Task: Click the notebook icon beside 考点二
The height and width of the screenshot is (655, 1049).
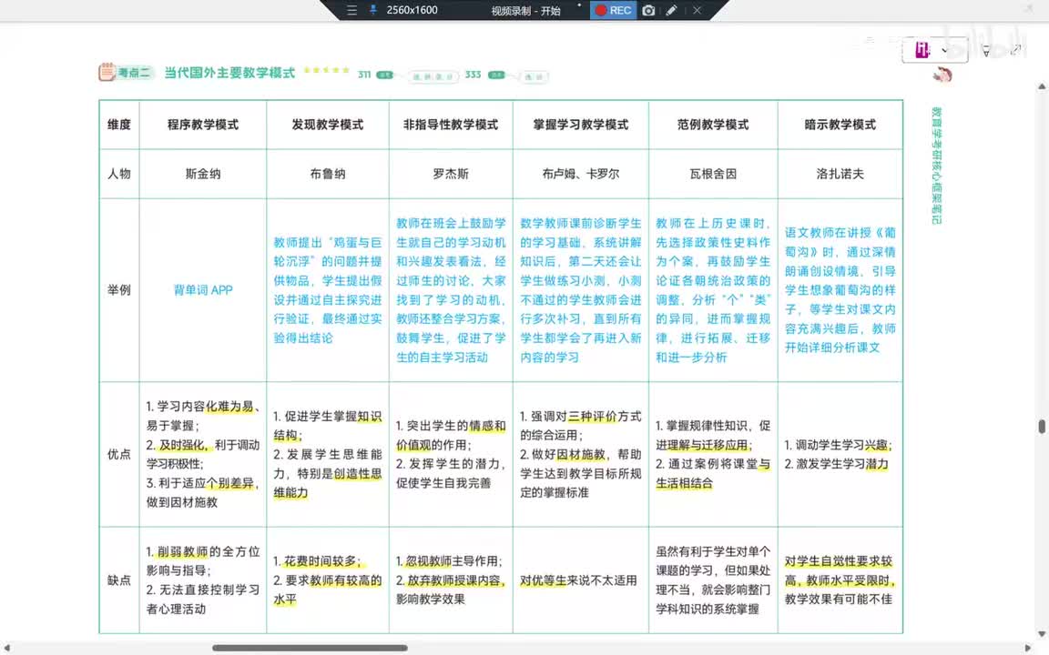Action: click(107, 72)
